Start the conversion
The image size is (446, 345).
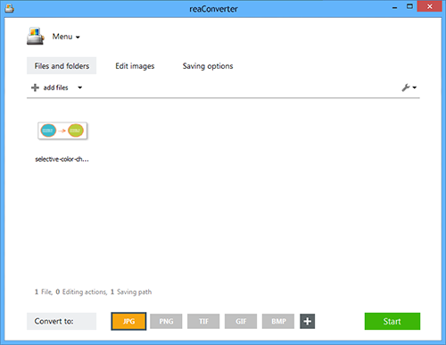[x=392, y=321]
